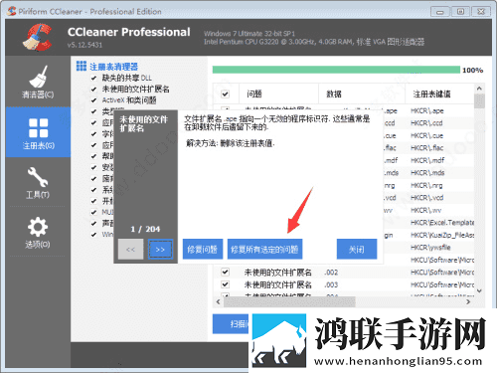Go to next issue with >> button
Image resolution: width=497 pixels, height=373 pixels.
coord(160,250)
